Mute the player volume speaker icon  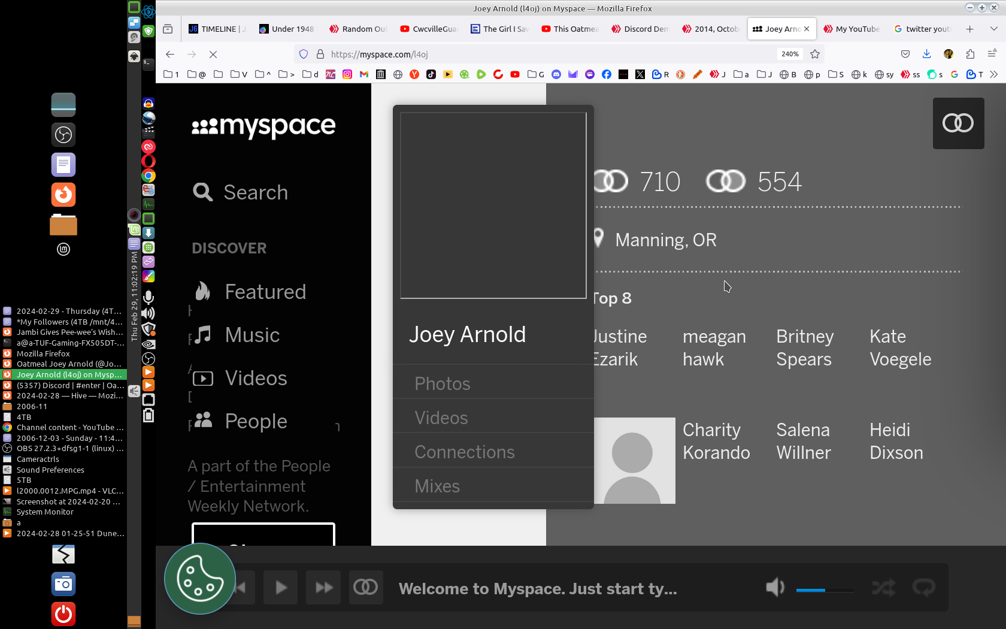click(775, 588)
